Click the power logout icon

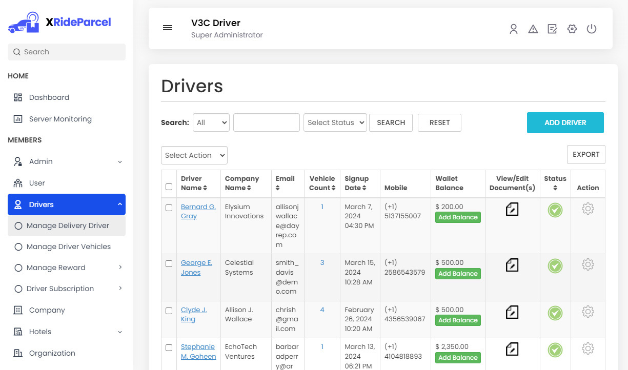[592, 29]
